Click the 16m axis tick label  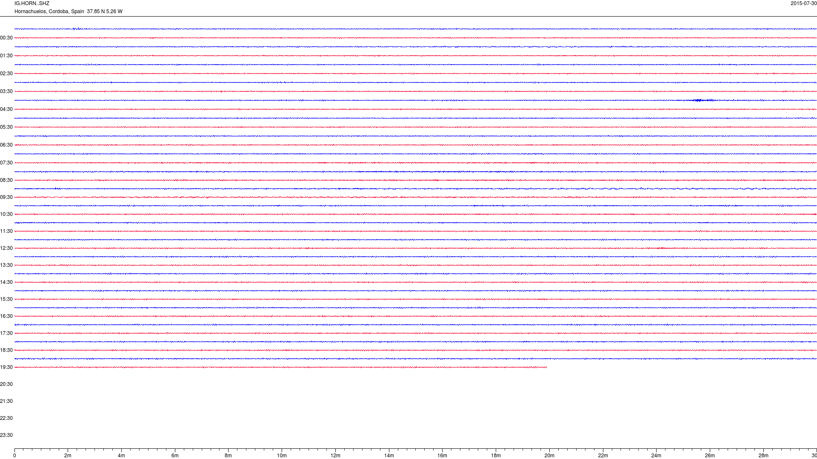point(443,456)
